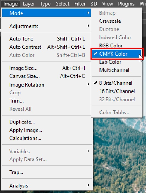Apply Auto Tone to image
Viewport: 146px width, 193px height.
tap(46, 39)
